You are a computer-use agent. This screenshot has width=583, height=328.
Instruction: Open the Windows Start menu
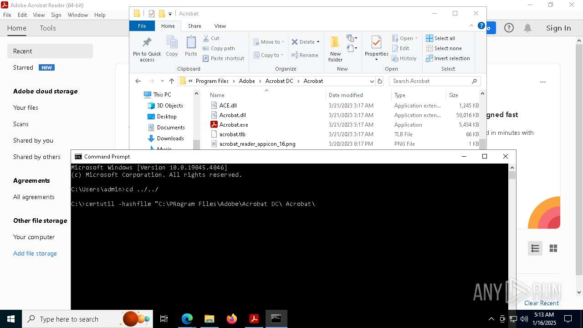click(x=11, y=319)
